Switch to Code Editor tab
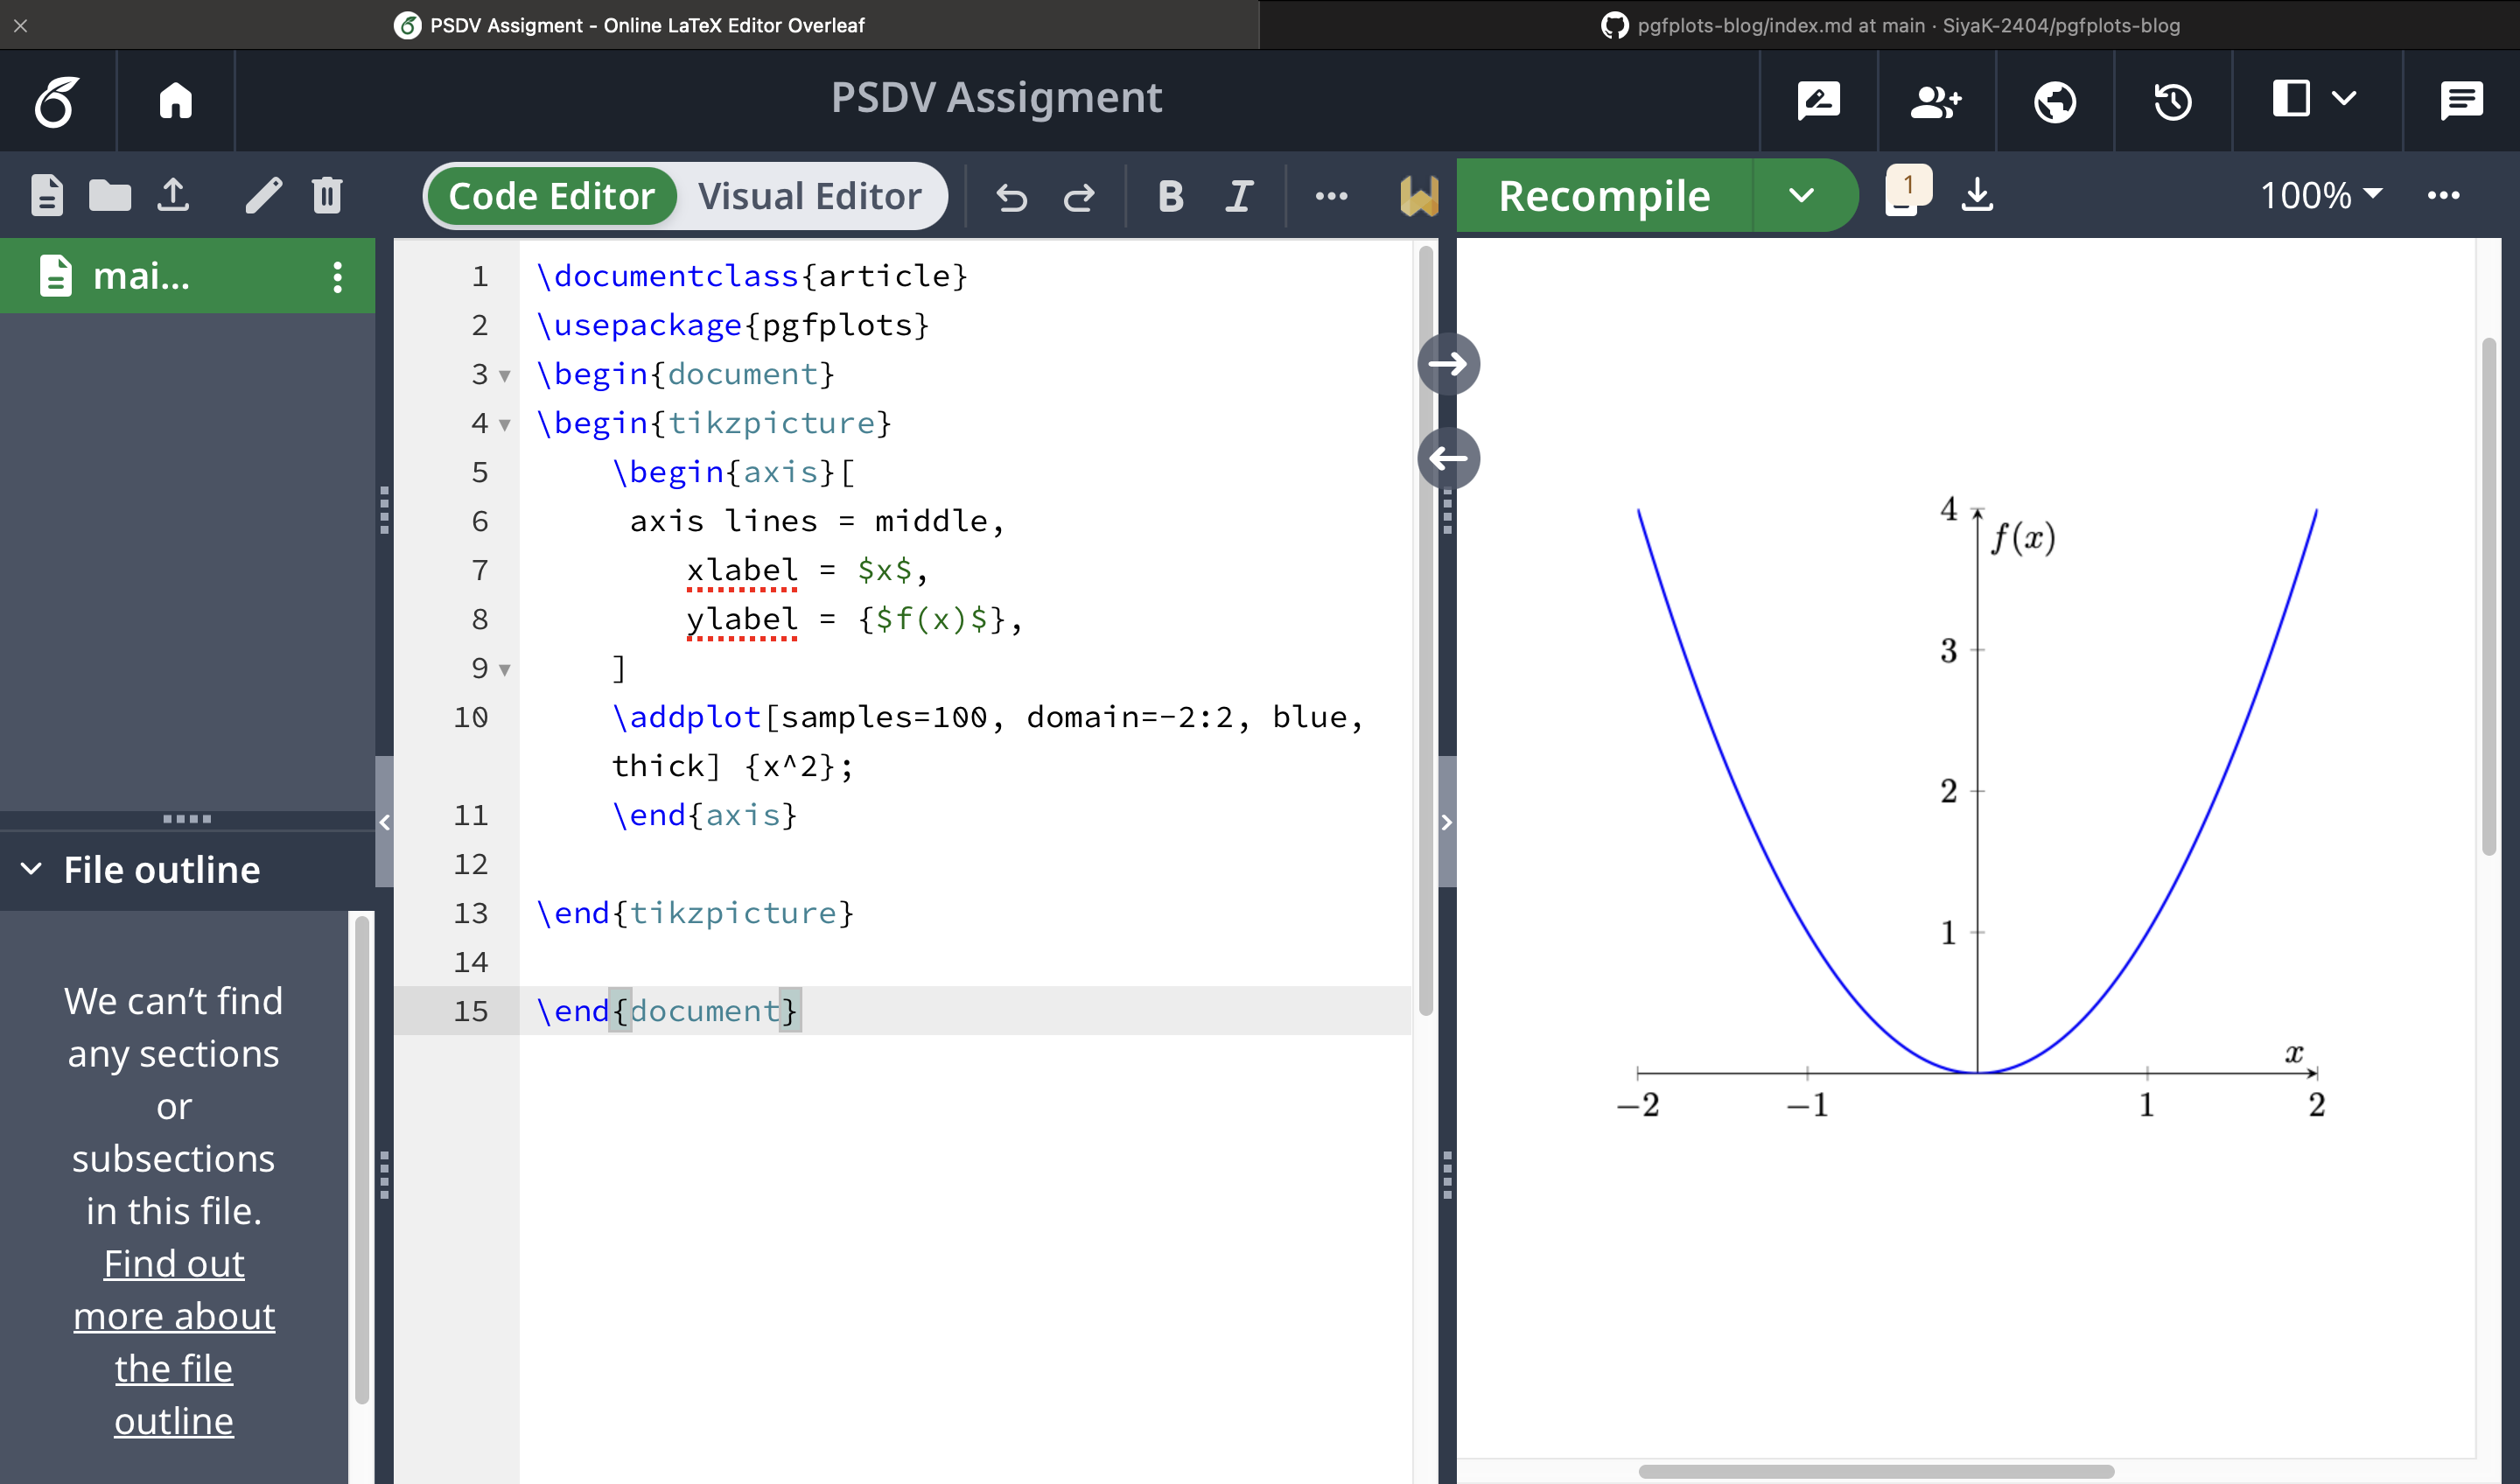Image resolution: width=2520 pixels, height=1484 pixels. pyautogui.click(x=549, y=196)
